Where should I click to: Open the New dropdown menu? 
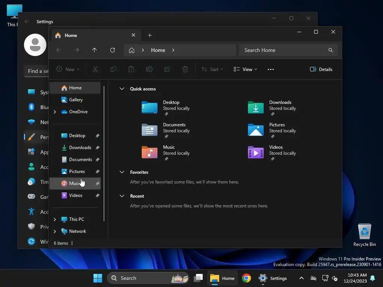pos(68,69)
